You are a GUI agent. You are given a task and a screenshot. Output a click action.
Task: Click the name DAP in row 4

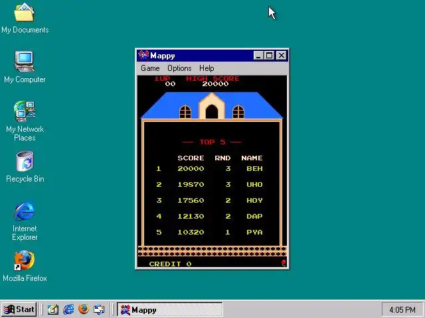254,217
